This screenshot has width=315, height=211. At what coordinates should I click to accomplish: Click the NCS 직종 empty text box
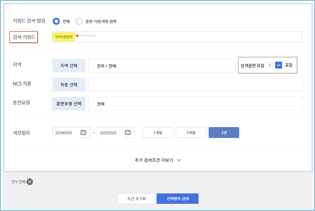(195, 85)
